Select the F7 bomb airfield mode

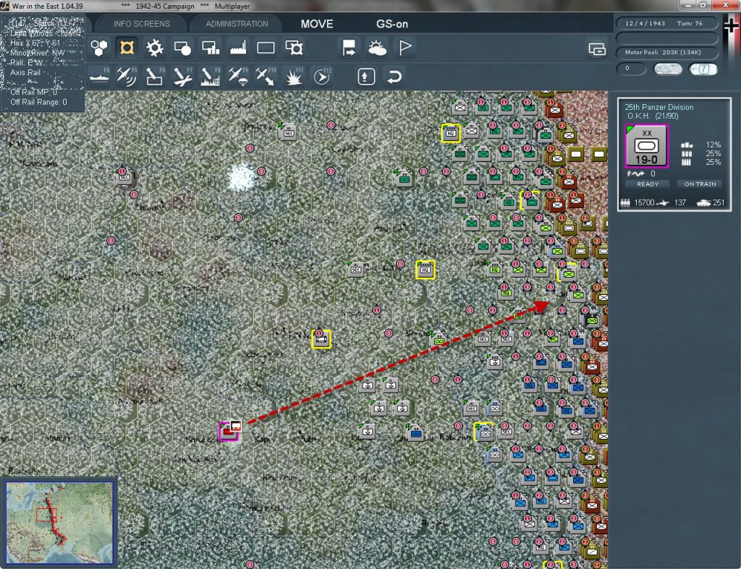(182, 76)
